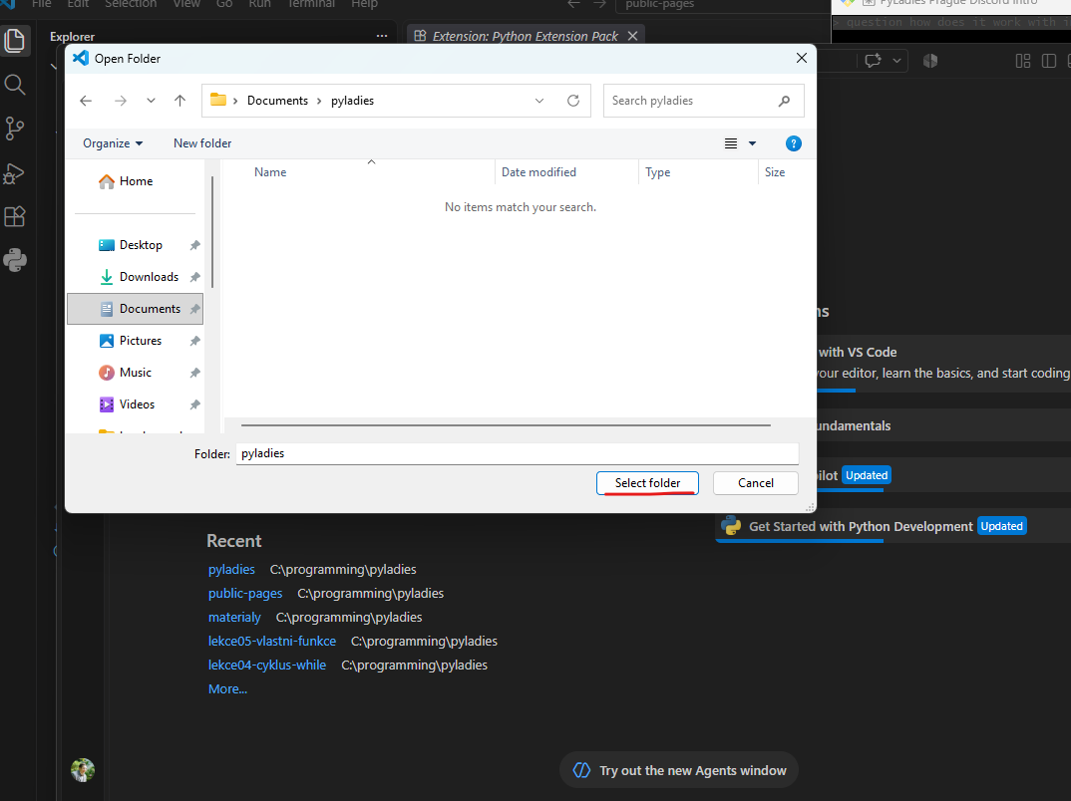Image resolution: width=1071 pixels, height=801 pixels.
Task: Select Documents in the navigation pane
Action: (136, 309)
